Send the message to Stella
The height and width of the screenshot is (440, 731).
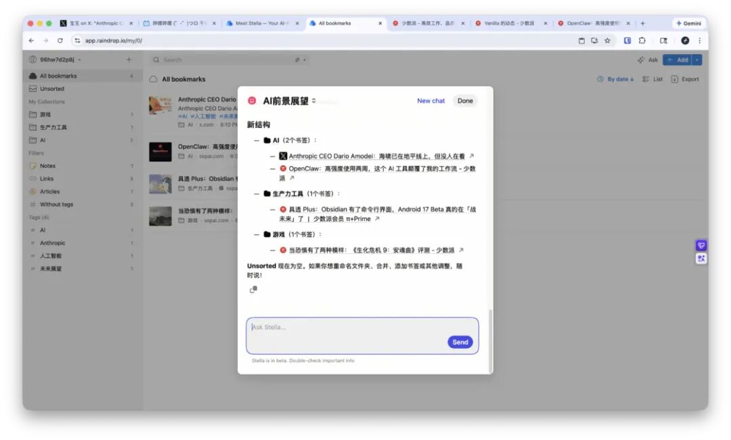click(x=460, y=342)
